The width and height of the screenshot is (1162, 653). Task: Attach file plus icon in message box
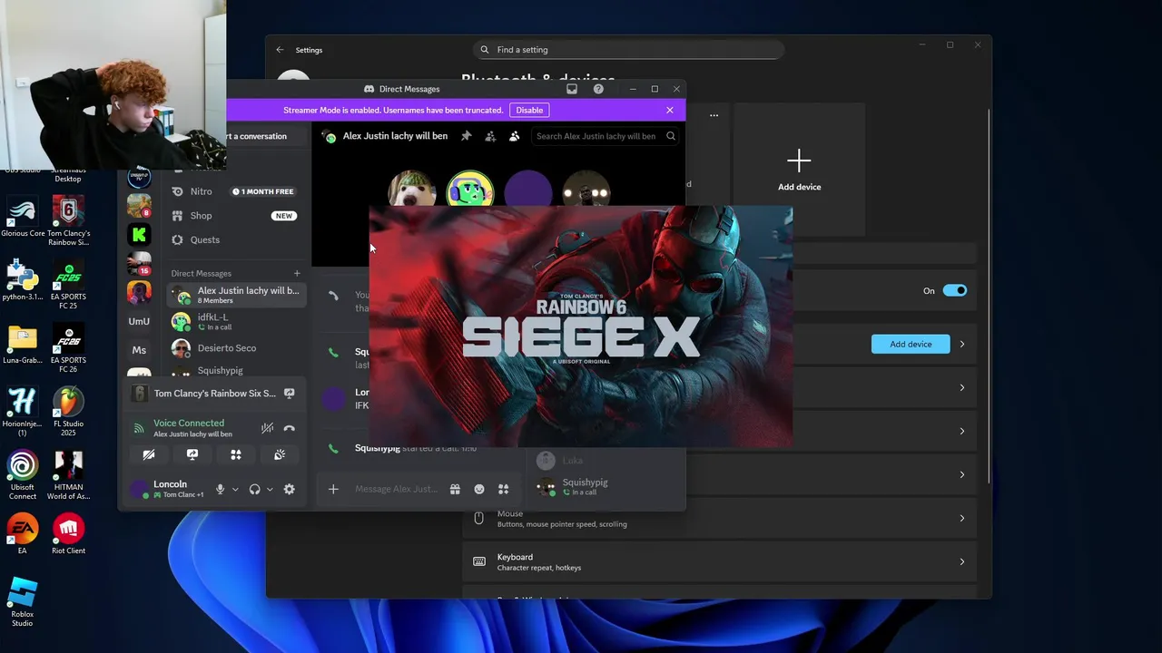[333, 489]
